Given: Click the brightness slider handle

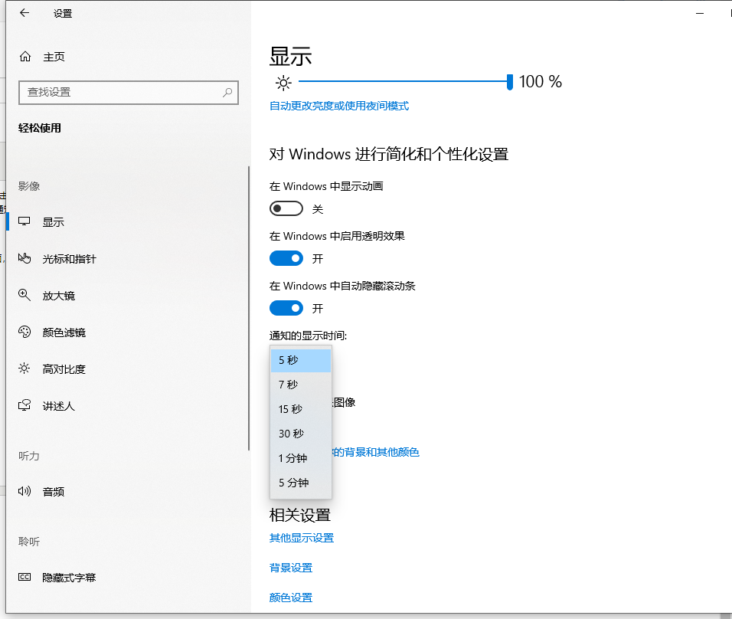Looking at the screenshot, I should [x=510, y=82].
